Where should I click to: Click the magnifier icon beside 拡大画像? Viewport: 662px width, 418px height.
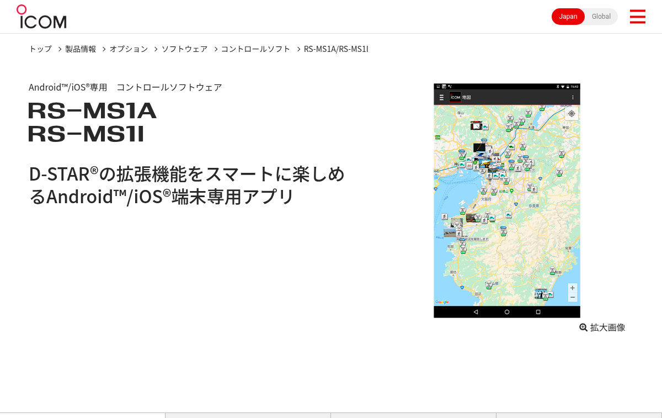(x=584, y=327)
